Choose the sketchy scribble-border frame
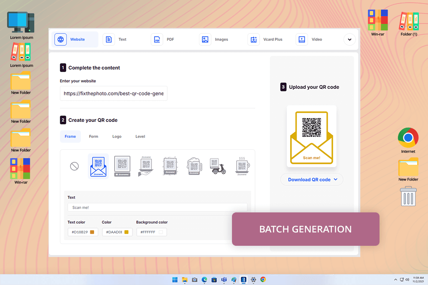The image size is (428, 285). [x=170, y=166]
